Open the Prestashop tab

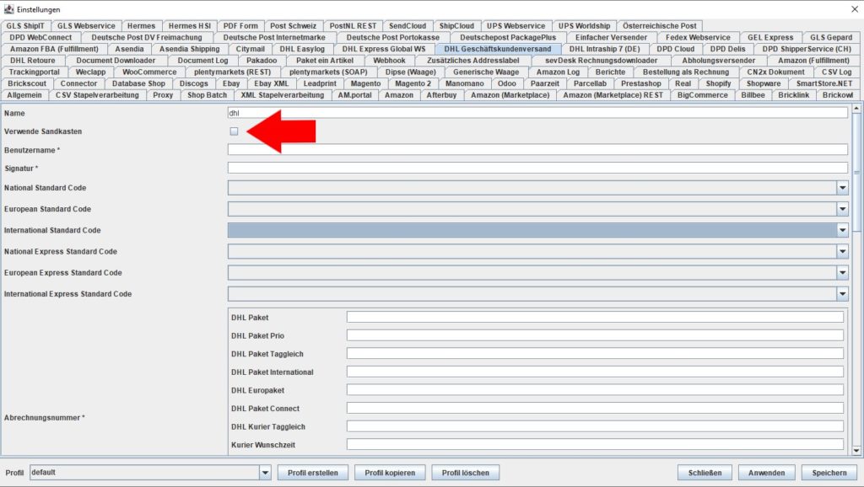click(x=641, y=83)
